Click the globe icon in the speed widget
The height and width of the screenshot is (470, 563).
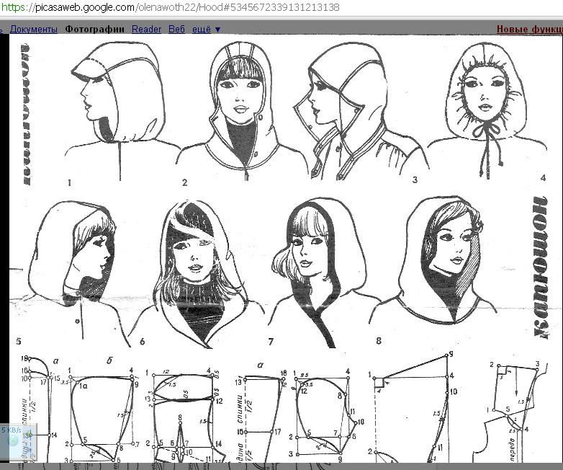tap(14, 440)
